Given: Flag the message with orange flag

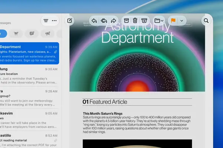Looking at the screenshot, I should (173, 21).
